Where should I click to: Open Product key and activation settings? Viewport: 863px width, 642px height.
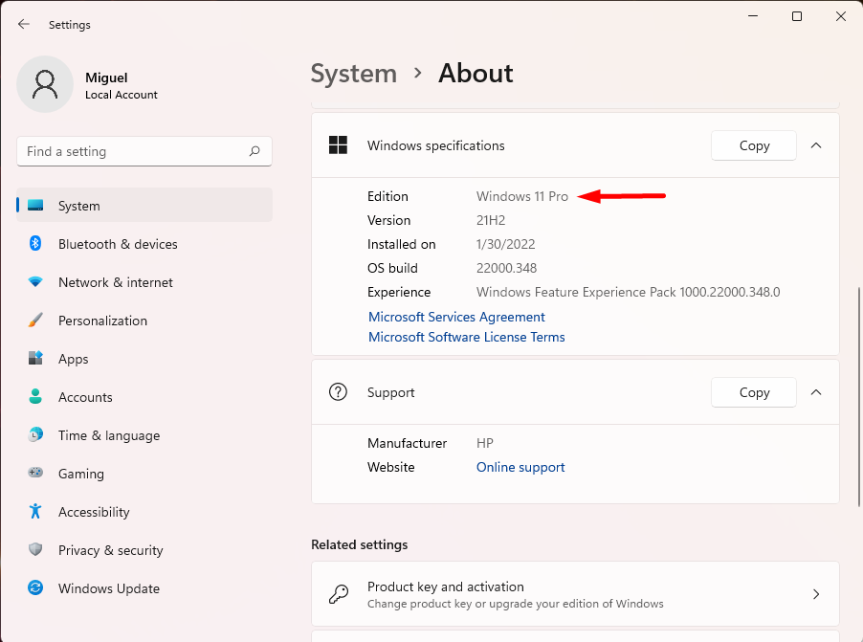[575, 593]
